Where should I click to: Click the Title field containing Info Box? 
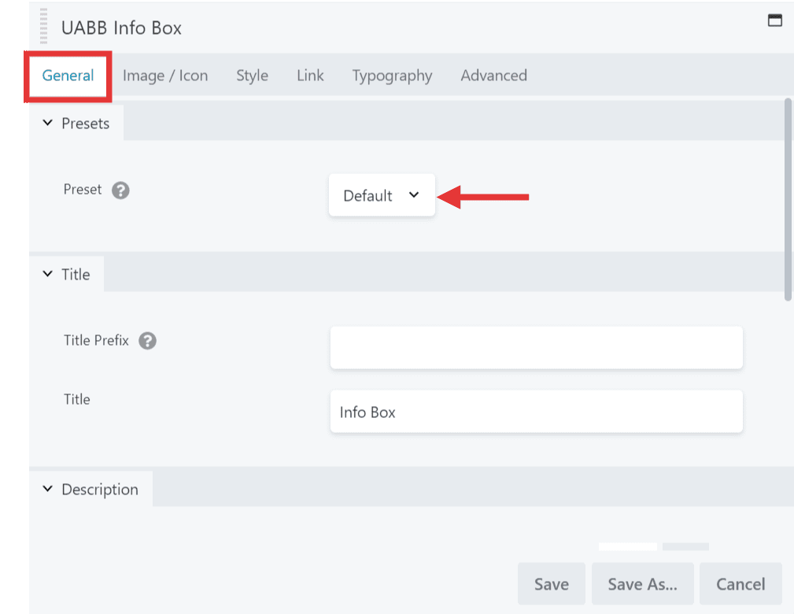[x=536, y=412]
